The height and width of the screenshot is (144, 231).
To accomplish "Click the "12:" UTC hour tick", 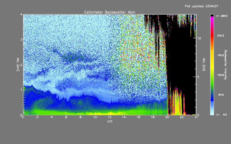I will [110, 117].
